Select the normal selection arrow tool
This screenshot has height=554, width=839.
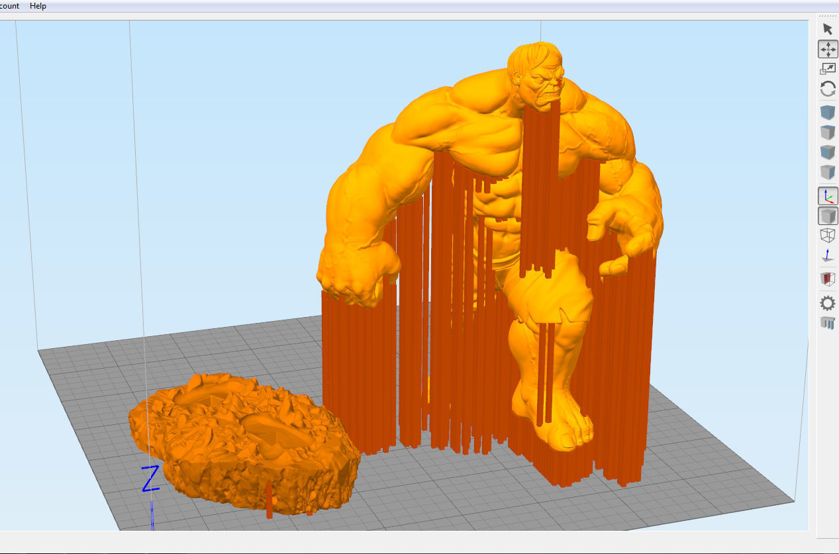[828, 28]
